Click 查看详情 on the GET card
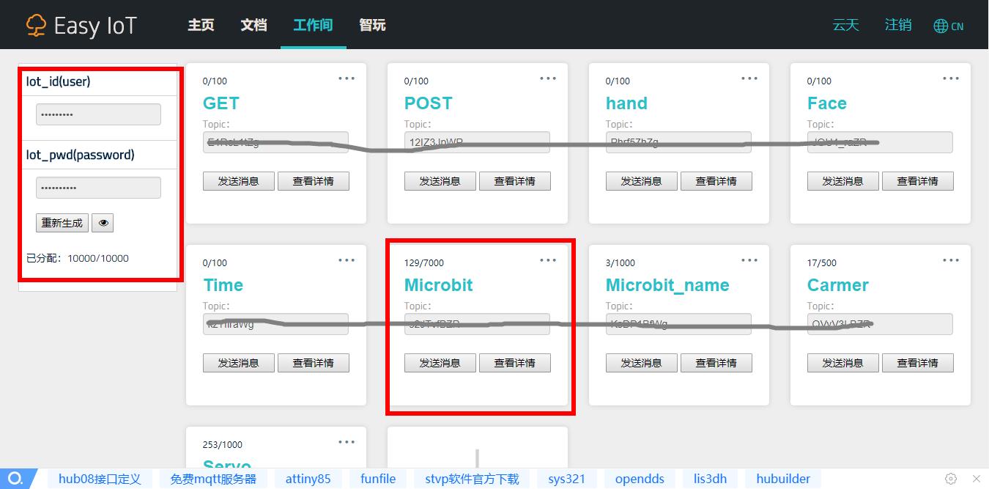Image resolution: width=989 pixels, height=489 pixels. click(314, 181)
